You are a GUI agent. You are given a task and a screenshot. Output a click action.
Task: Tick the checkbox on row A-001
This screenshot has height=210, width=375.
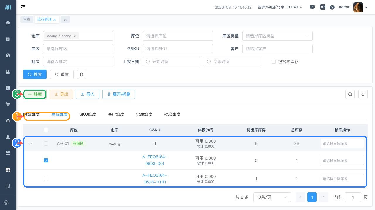(46, 143)
